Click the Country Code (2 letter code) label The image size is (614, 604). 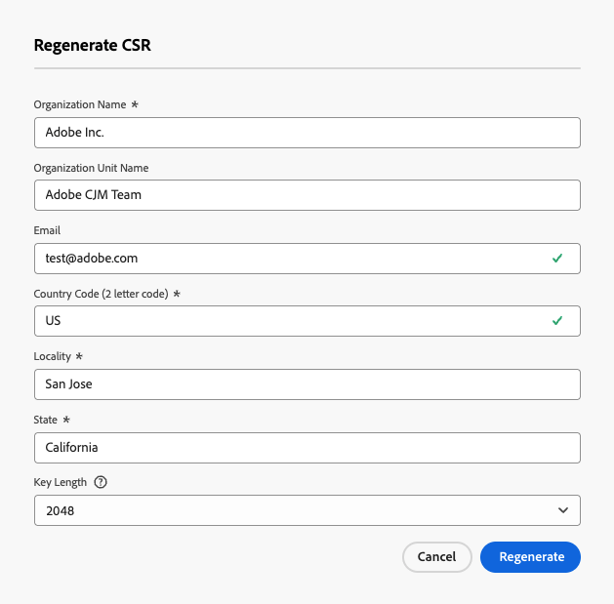(x=101, y=294)
